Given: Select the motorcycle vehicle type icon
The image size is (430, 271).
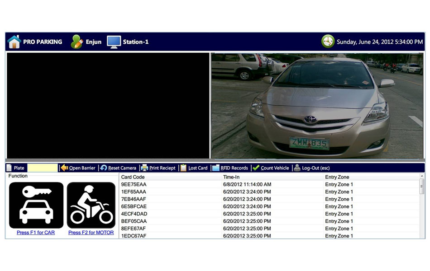Looking at the screenshot, I should coord(91,206).
